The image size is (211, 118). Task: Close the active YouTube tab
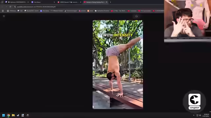(106, 2)
